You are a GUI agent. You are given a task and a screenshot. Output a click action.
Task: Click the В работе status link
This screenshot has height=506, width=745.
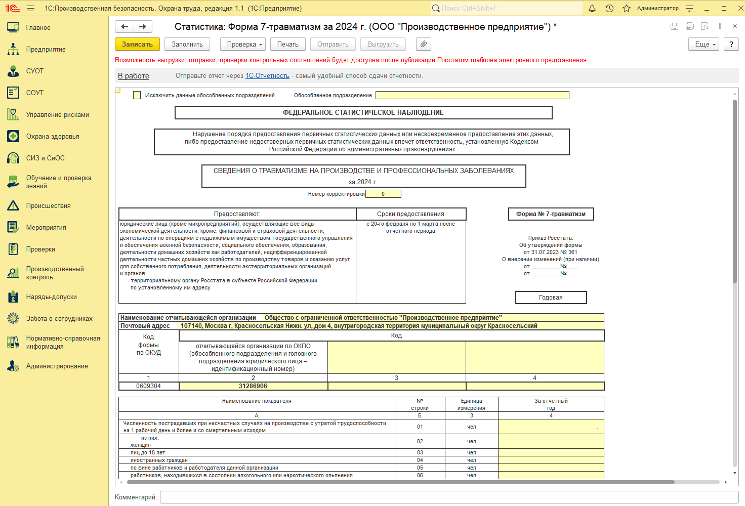[x=134, y=76]
